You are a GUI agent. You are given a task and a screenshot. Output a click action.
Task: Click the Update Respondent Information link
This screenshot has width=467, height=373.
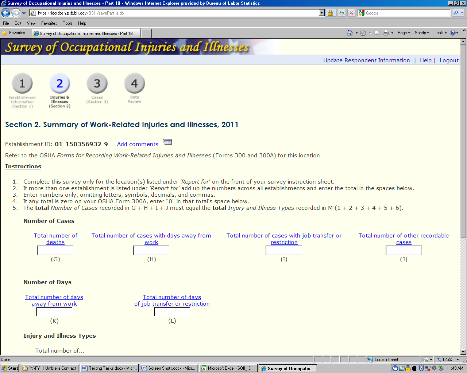pos(366,60)
